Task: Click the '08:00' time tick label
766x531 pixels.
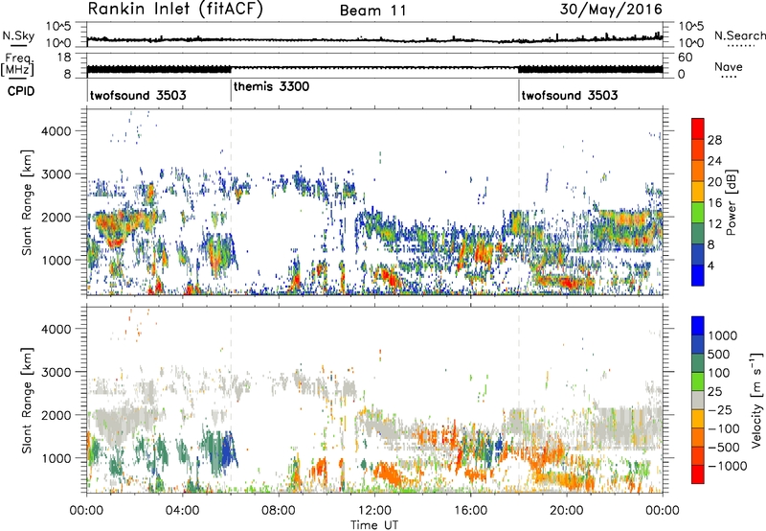Action: click(279, 511)
